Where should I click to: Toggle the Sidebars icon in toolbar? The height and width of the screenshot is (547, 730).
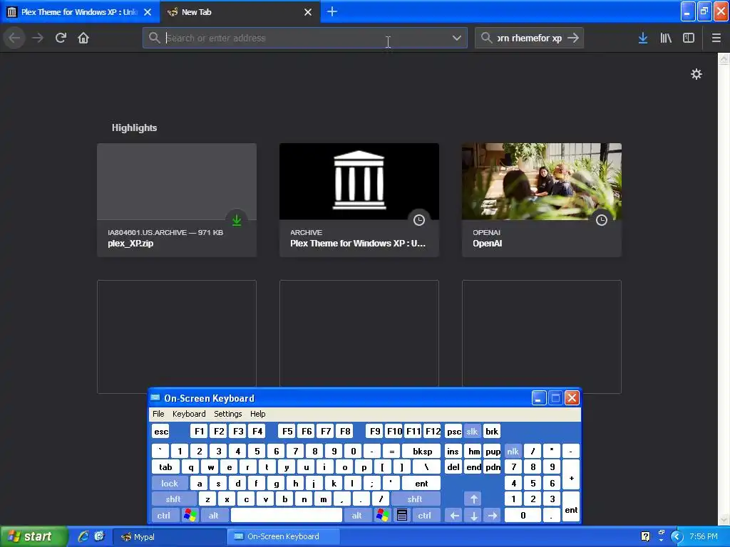(689, 38)
